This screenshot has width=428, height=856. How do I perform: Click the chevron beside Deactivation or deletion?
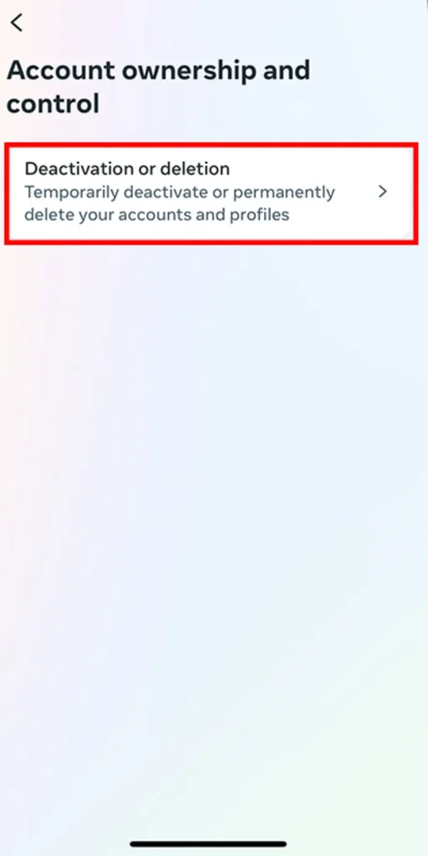pyautogui.click(x=383, y=191)
